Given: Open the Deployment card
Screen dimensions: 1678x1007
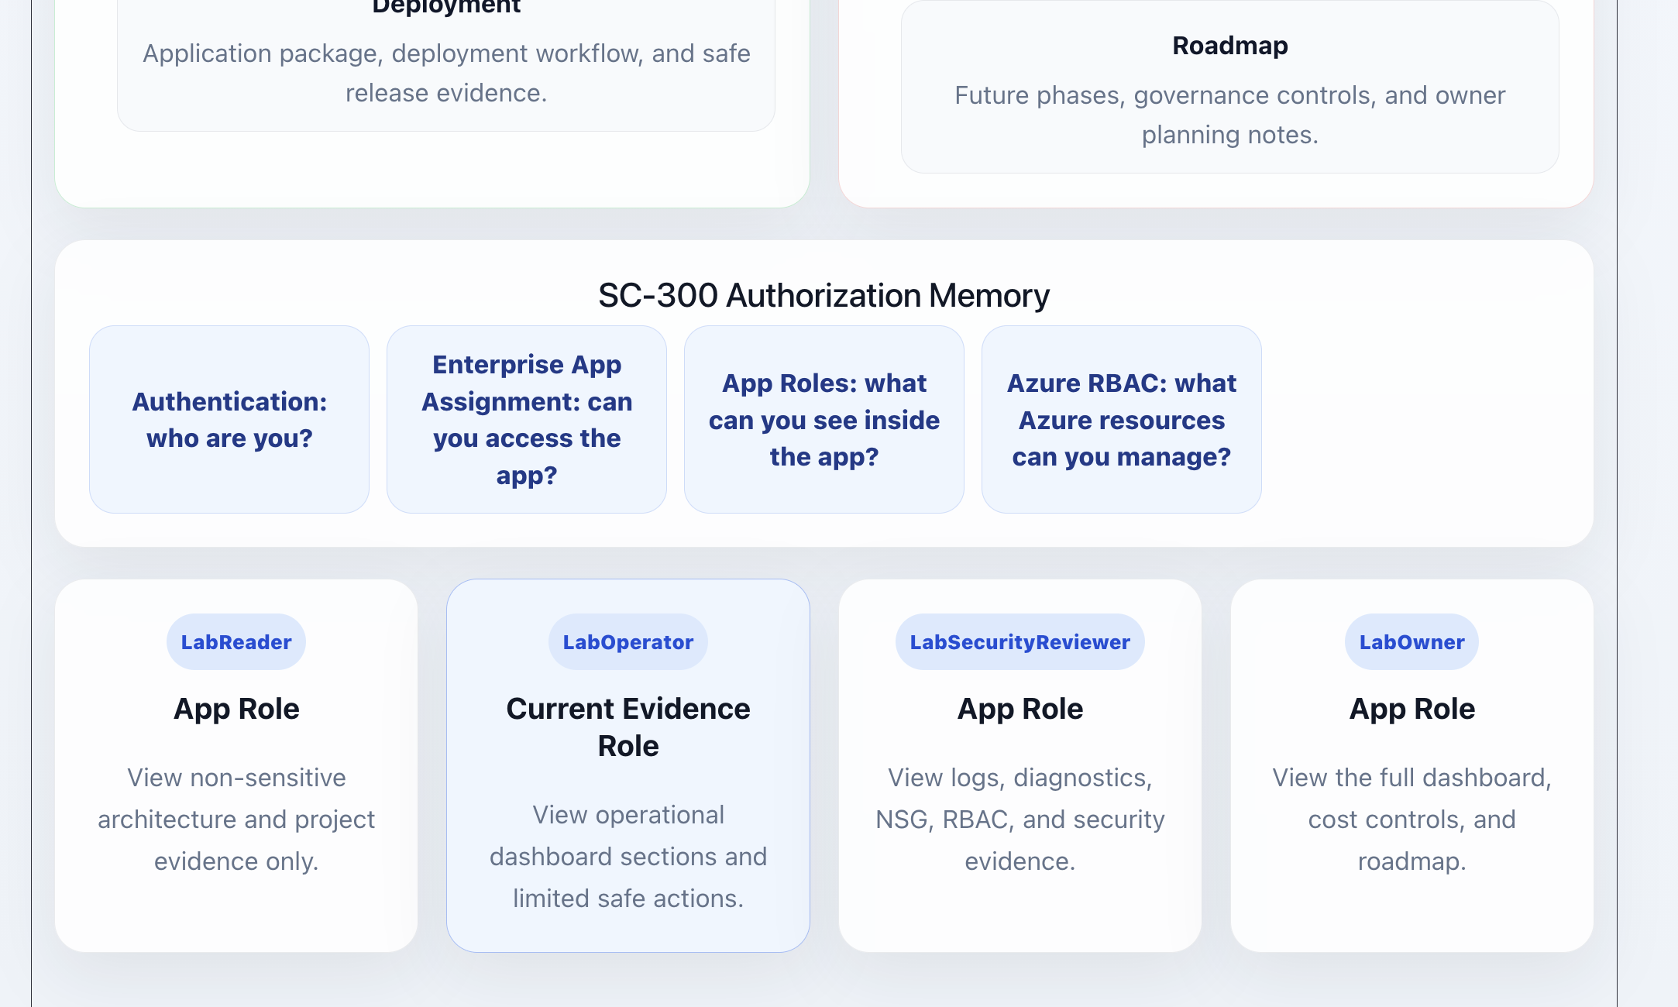Looking at the screenshot, I should [446, 65].
